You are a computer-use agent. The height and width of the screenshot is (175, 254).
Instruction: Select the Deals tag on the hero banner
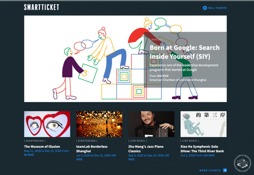pos(155,39)
